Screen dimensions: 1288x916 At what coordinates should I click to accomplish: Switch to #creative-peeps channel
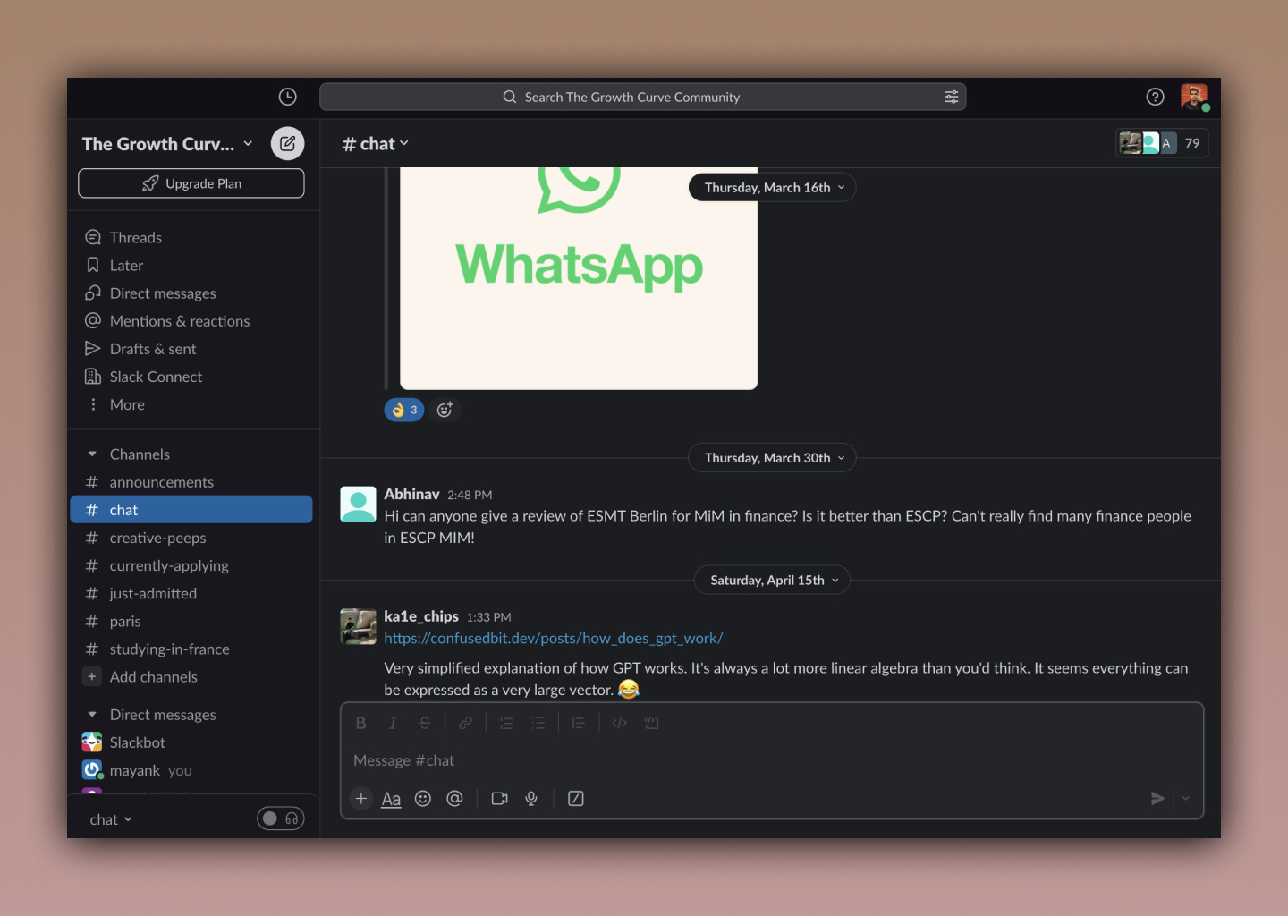191,538
